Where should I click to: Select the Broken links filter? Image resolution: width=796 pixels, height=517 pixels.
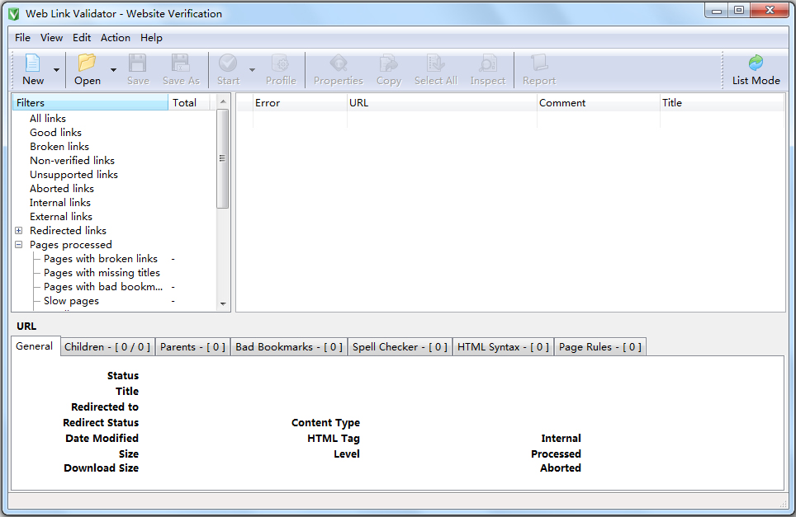tap(59, 147)
